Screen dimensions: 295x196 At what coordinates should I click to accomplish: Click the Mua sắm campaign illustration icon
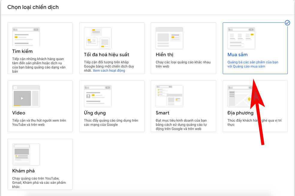(241, 38)
